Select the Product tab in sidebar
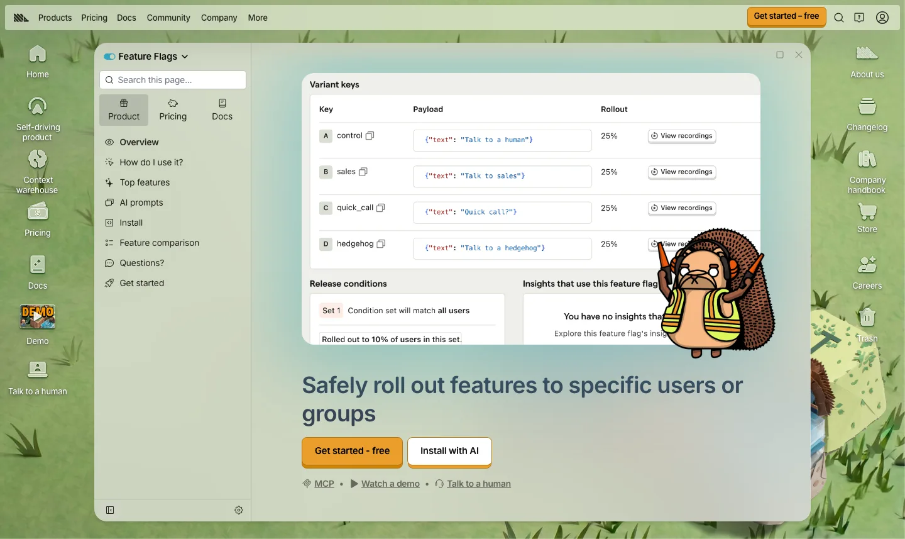This screenshot has width=905, height=539. pyautogui.click(x=124, y=110)
